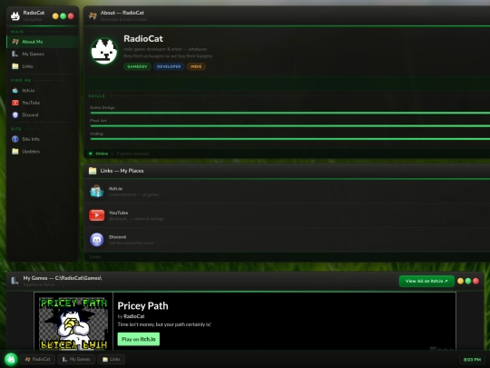Viewport: 490px width, 368px height.
Task: Open the itch.io row in the Links window
Action: coord(287,191)
